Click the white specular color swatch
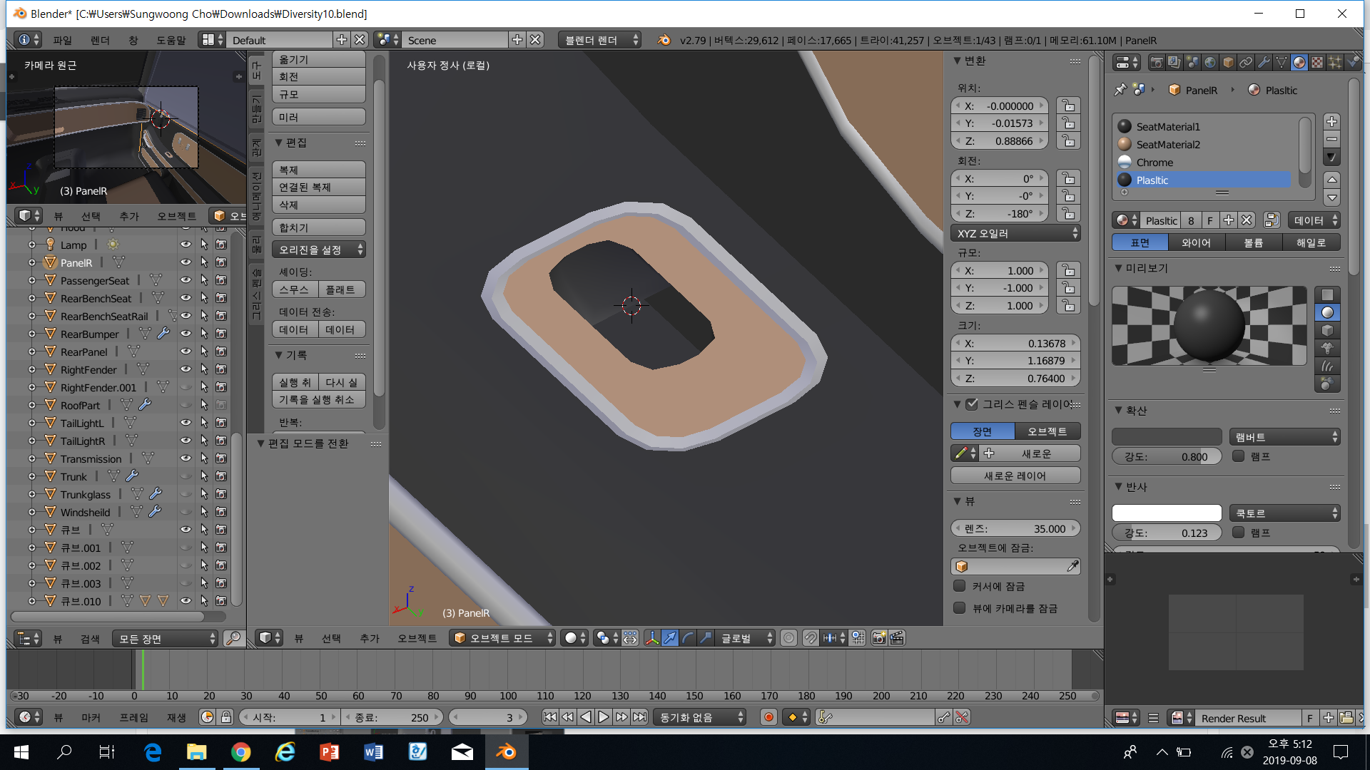 click(1167, 513)
